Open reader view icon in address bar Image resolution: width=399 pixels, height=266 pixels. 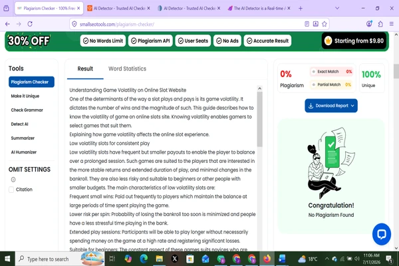(x=307, y=24)
